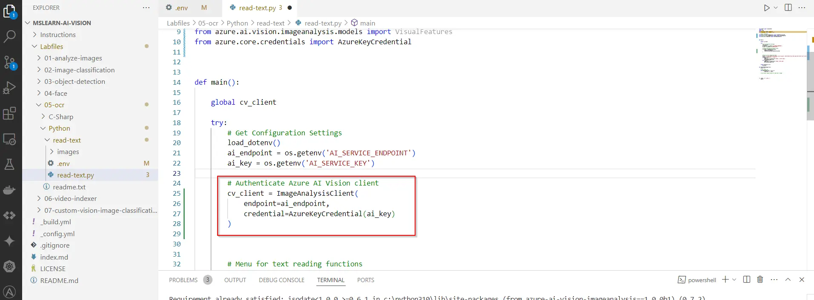Open readme.txt in the explorer
Image resolution: width=814 pixels, height=300 pixels.
[x=69, y=187]
